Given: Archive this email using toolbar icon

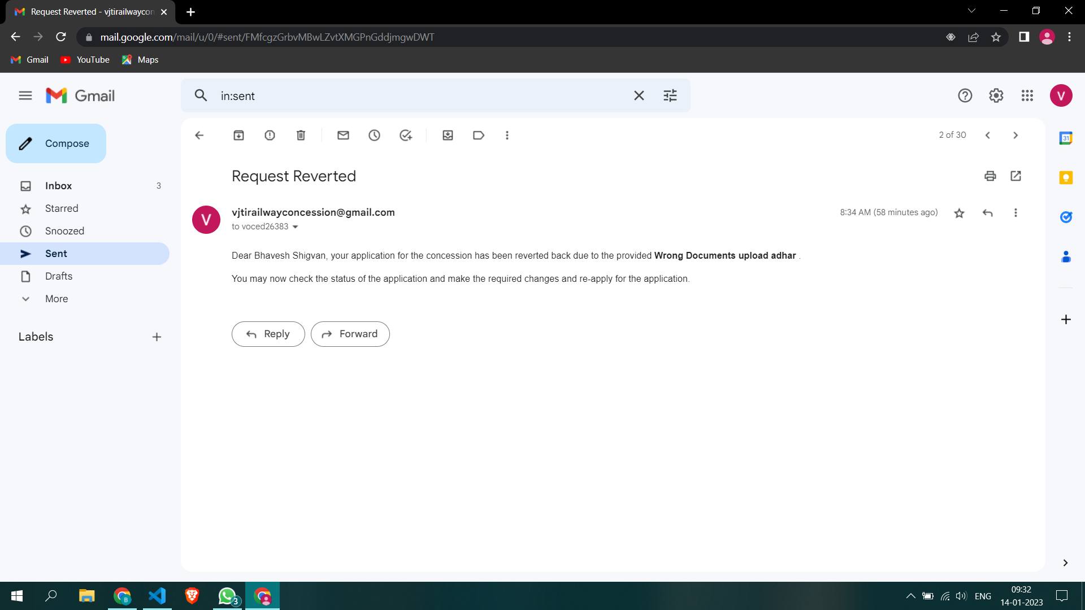Looking at the screenshot, I should pyautogui.click(x=238, y=136).
